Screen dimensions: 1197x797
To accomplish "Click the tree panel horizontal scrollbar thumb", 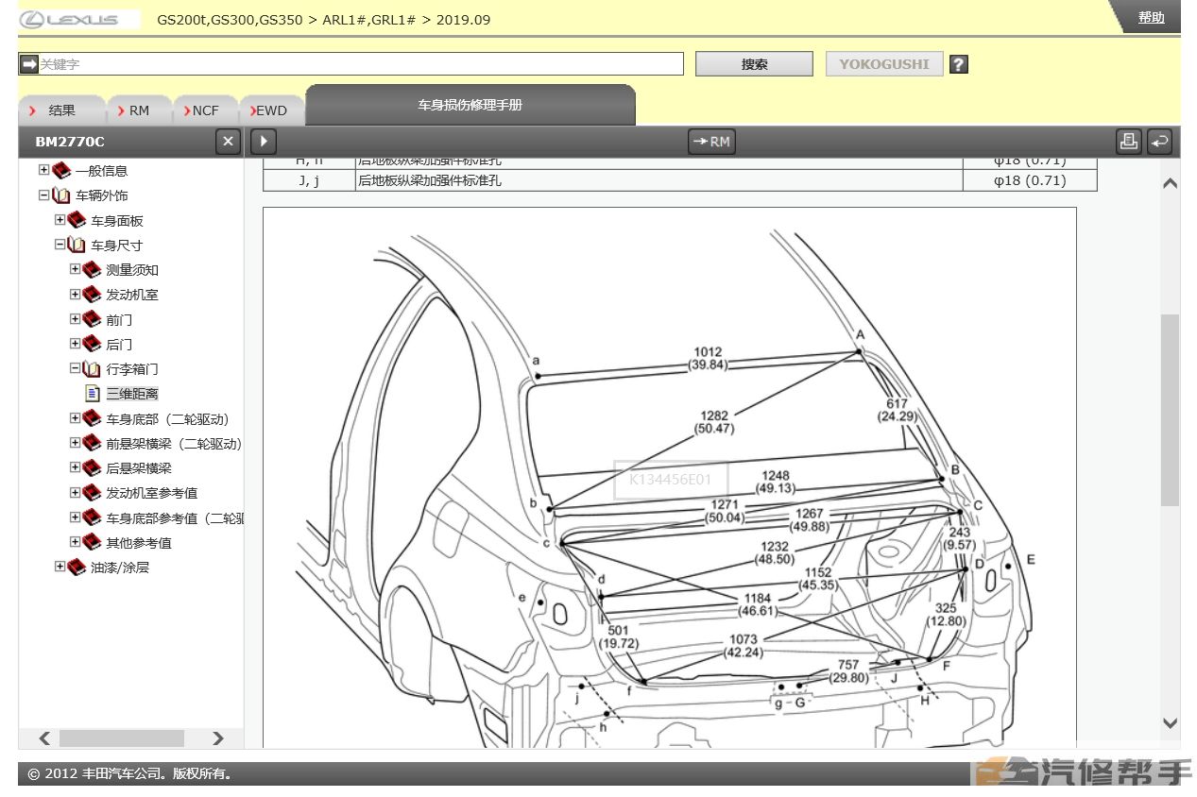I will click(121, 738).
